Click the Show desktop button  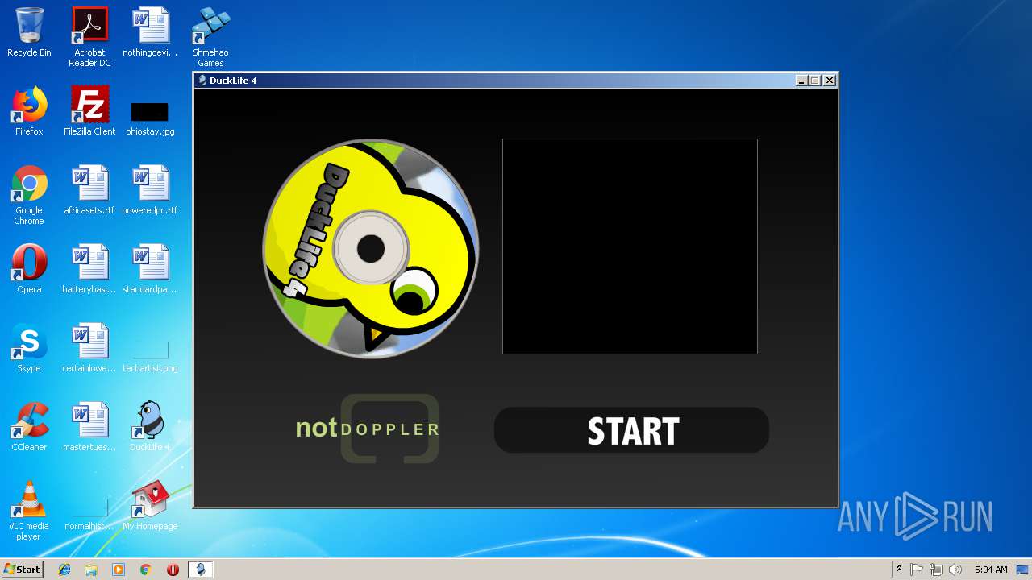tap(1022, 570)
